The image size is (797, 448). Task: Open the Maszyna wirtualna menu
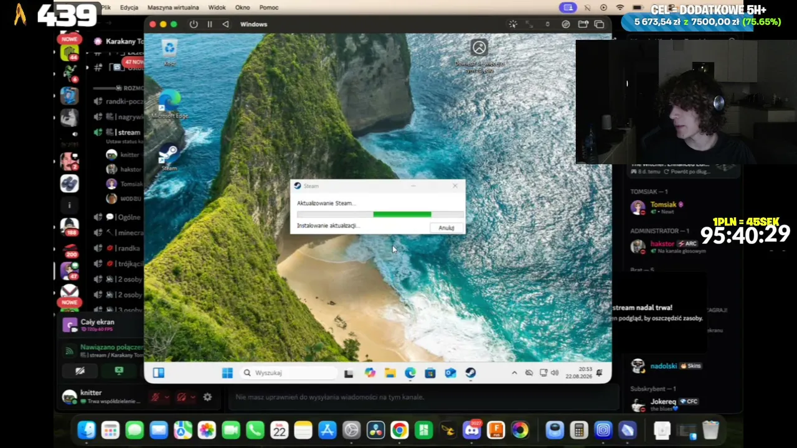[173, 7]
